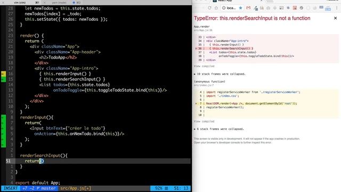The image size is (341, 192).
Task: Place cursor on 'export default App;' line
Action: (x=38, y=182)
